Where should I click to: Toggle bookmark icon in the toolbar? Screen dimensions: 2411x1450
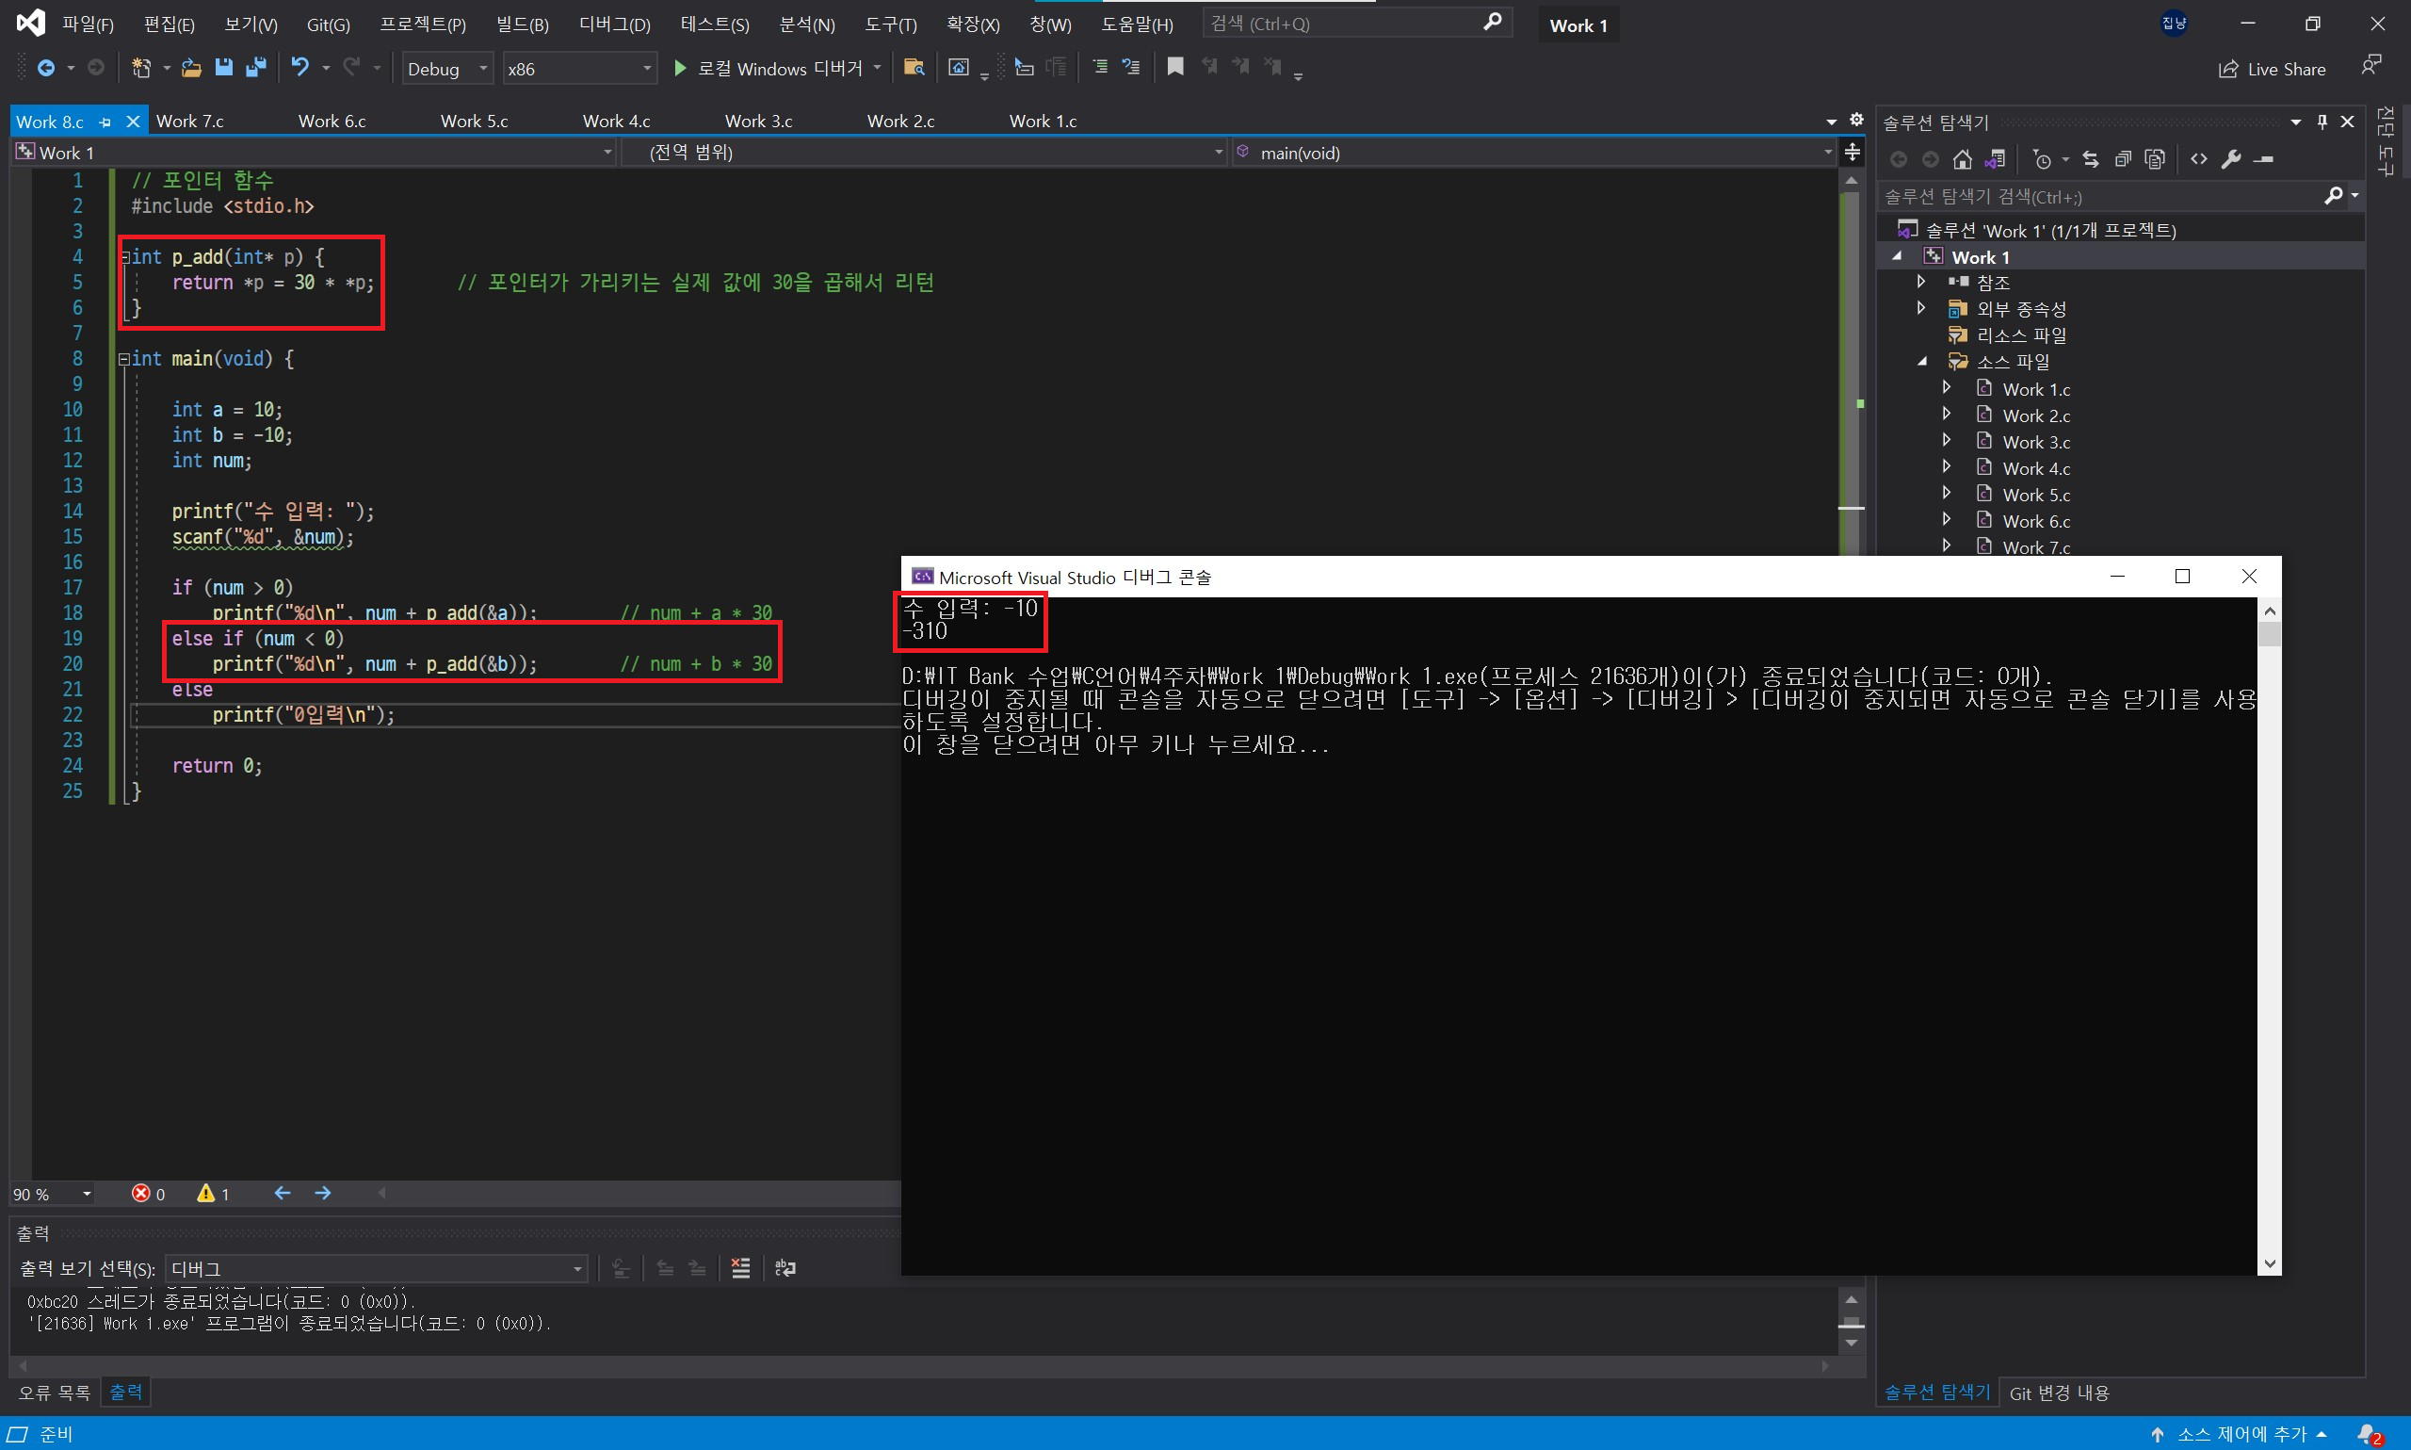1174,68
